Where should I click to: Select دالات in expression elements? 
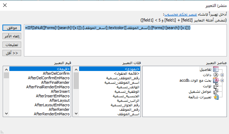[x=207, y=75]
